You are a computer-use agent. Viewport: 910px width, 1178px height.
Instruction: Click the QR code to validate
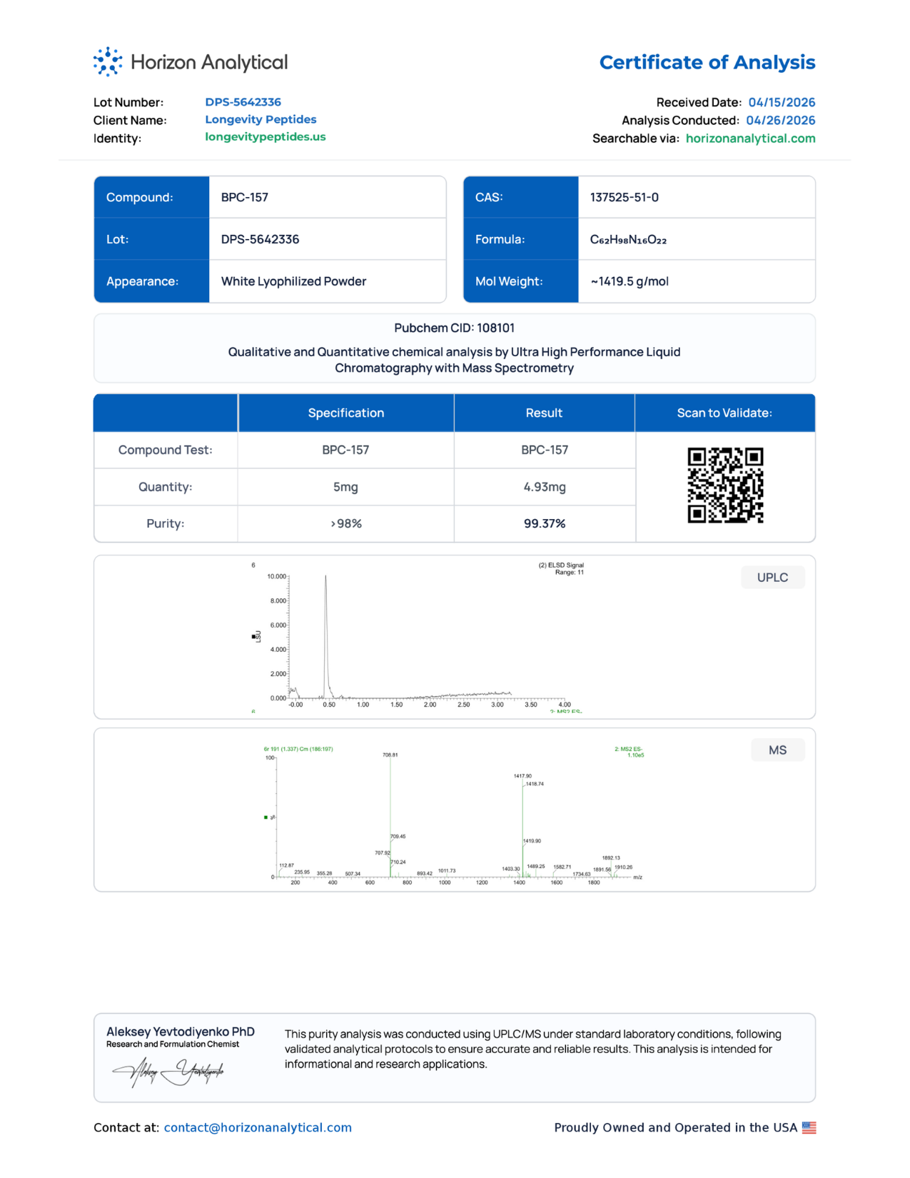click(725, 485)
